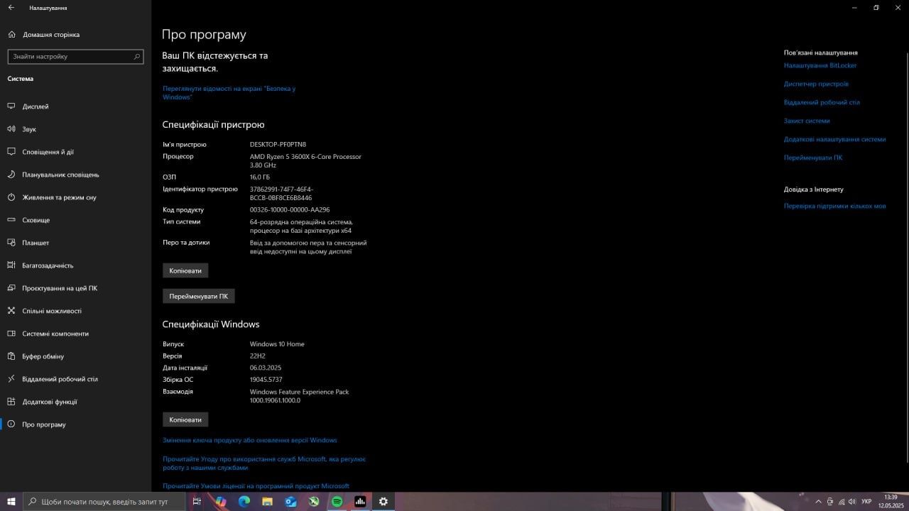Launch Microsoft Edge from taskbar
This screenshot has height=511, width=909.
[244, 502]
